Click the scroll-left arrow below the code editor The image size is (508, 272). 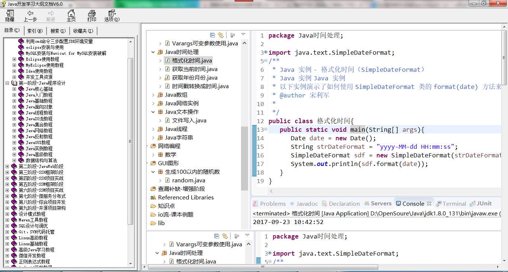pyautogui.click(x=271, y=191)
